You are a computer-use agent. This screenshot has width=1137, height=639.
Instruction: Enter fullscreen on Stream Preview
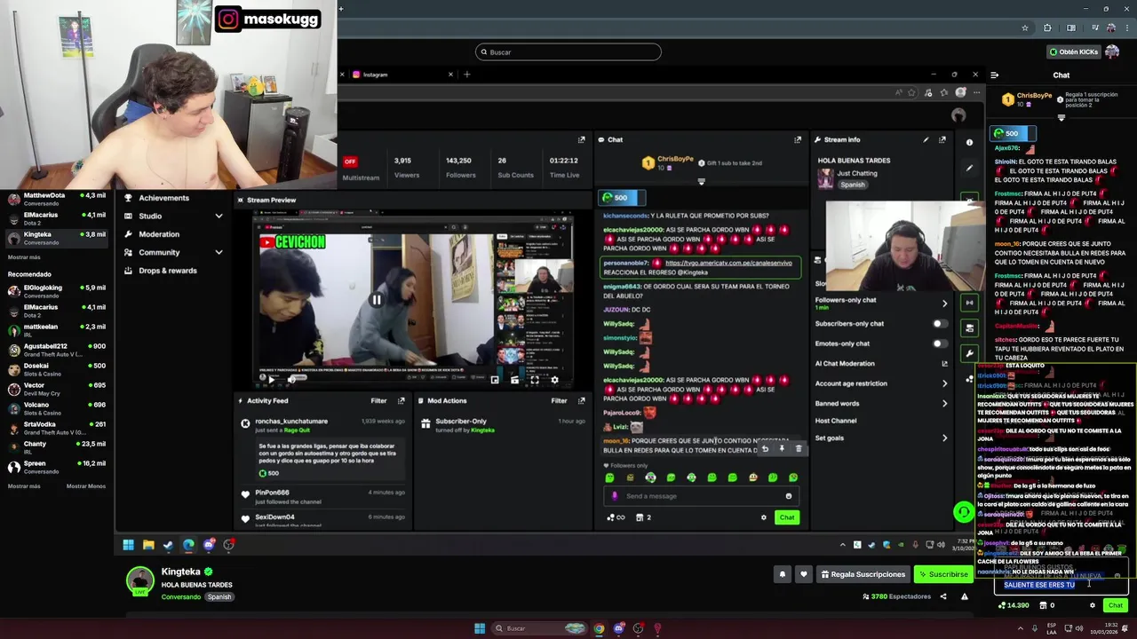click(534, 380)
